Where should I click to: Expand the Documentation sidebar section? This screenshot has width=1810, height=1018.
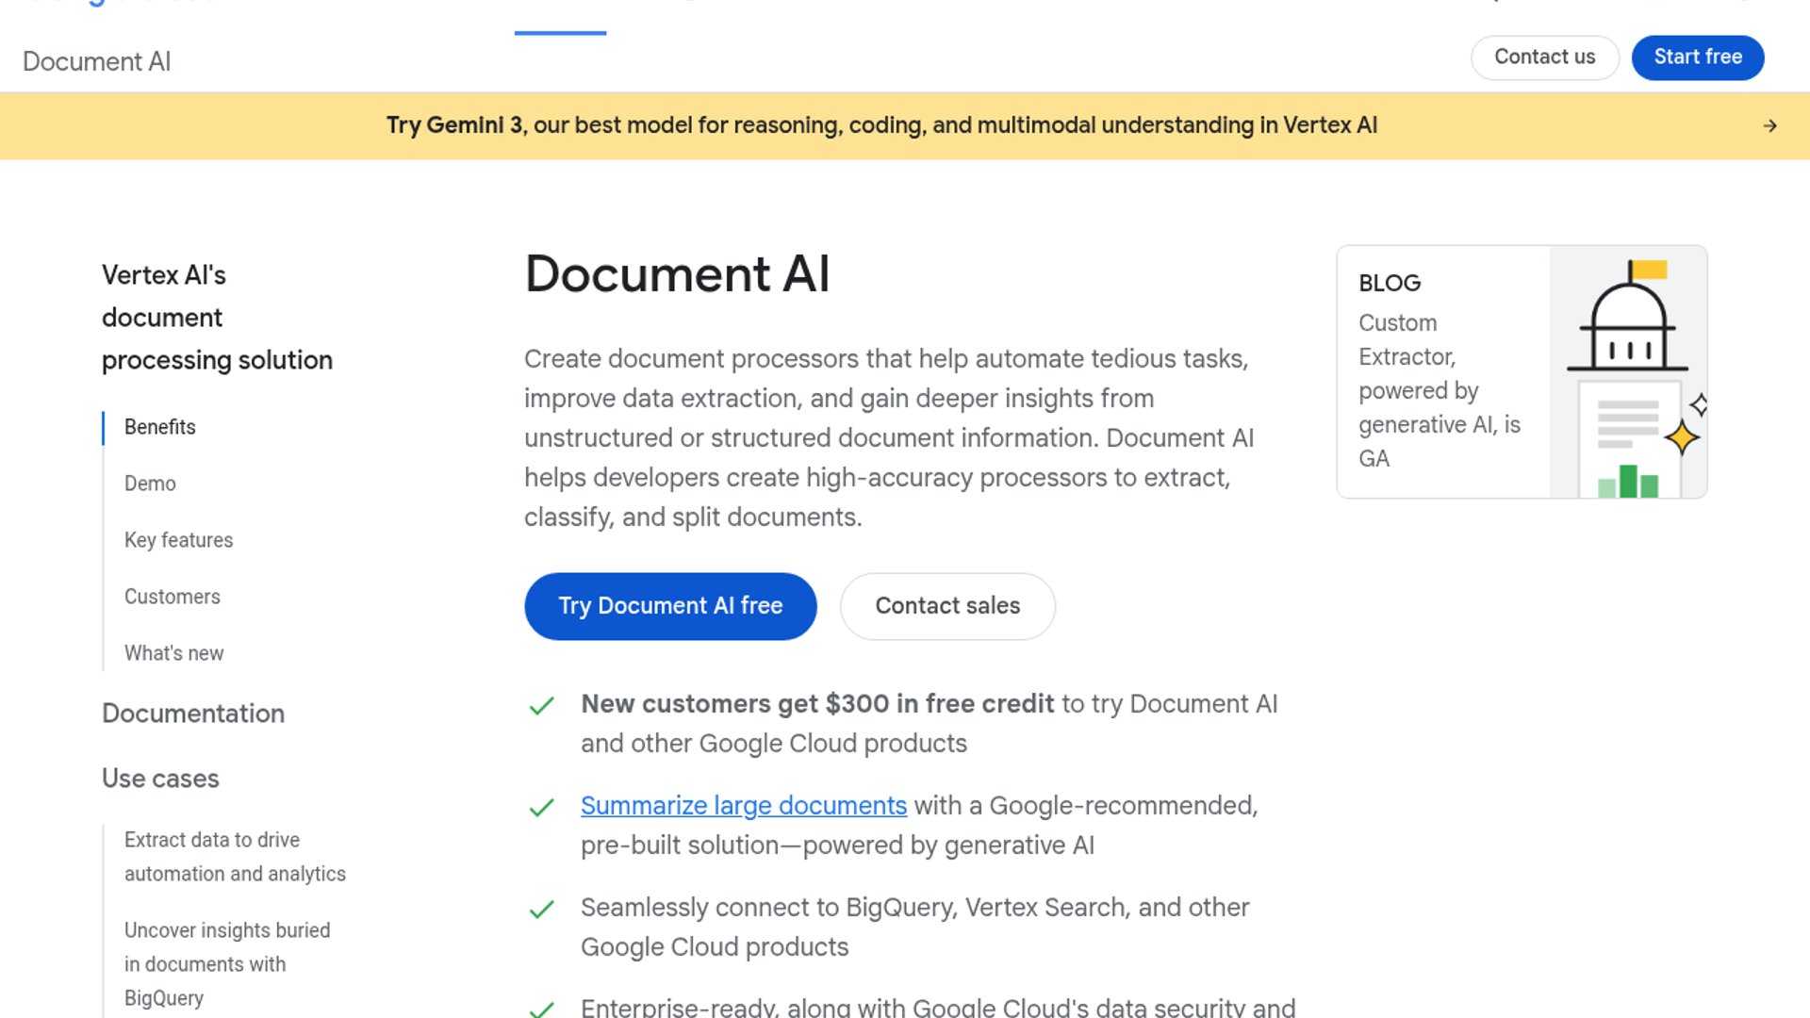(x=193, y=714)
